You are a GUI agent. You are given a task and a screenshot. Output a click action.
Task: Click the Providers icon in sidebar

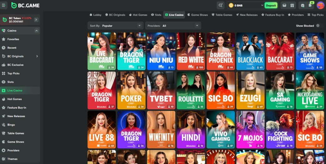point(3,150)
